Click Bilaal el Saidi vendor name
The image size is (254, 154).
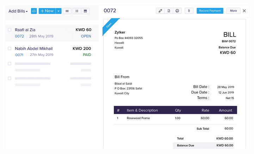point(123,84)
